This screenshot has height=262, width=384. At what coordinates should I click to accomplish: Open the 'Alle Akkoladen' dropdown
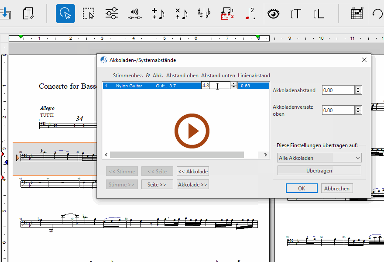[319, 158]
